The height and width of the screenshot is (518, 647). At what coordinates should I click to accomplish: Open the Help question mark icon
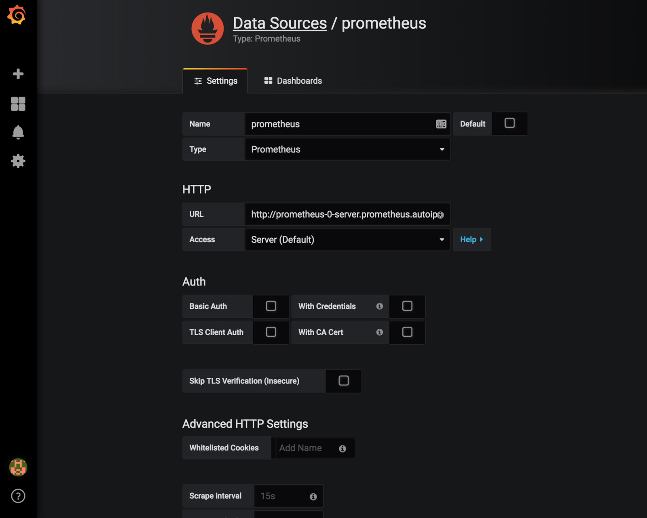click(x=18, y=496)
